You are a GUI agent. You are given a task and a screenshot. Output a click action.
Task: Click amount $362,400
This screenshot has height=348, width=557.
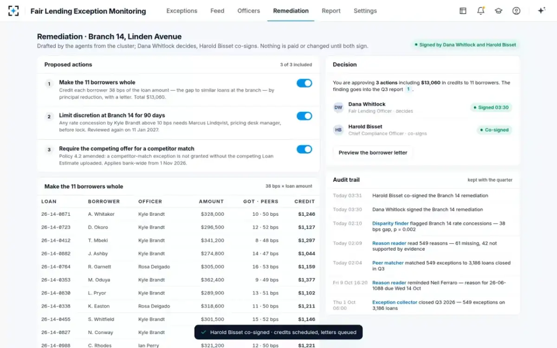213,280
